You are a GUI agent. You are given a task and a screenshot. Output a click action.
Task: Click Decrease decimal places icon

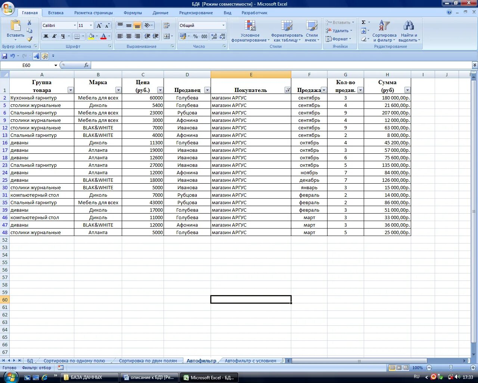click(x=222, y=36)
